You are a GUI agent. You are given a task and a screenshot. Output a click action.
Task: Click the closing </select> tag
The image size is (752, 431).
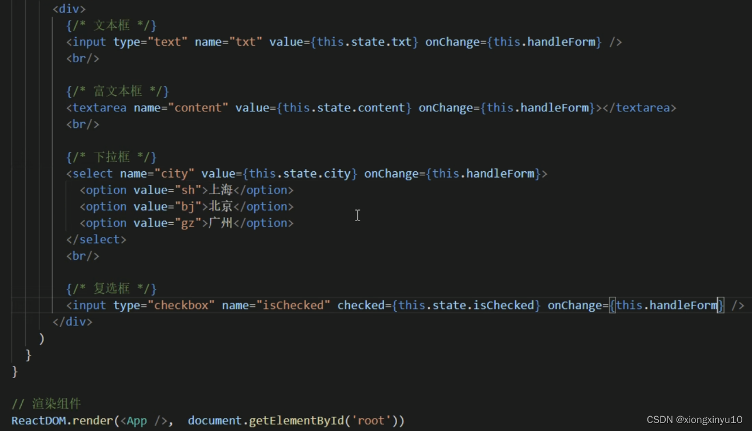tap(96, 239)
